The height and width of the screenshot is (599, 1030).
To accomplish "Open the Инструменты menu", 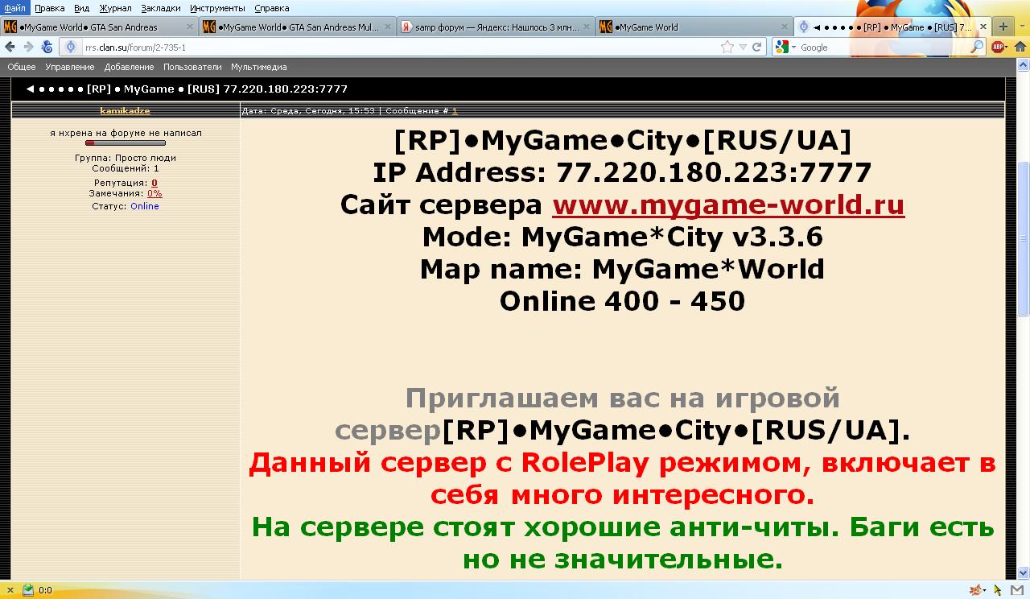I will click(x=218, y=8).
